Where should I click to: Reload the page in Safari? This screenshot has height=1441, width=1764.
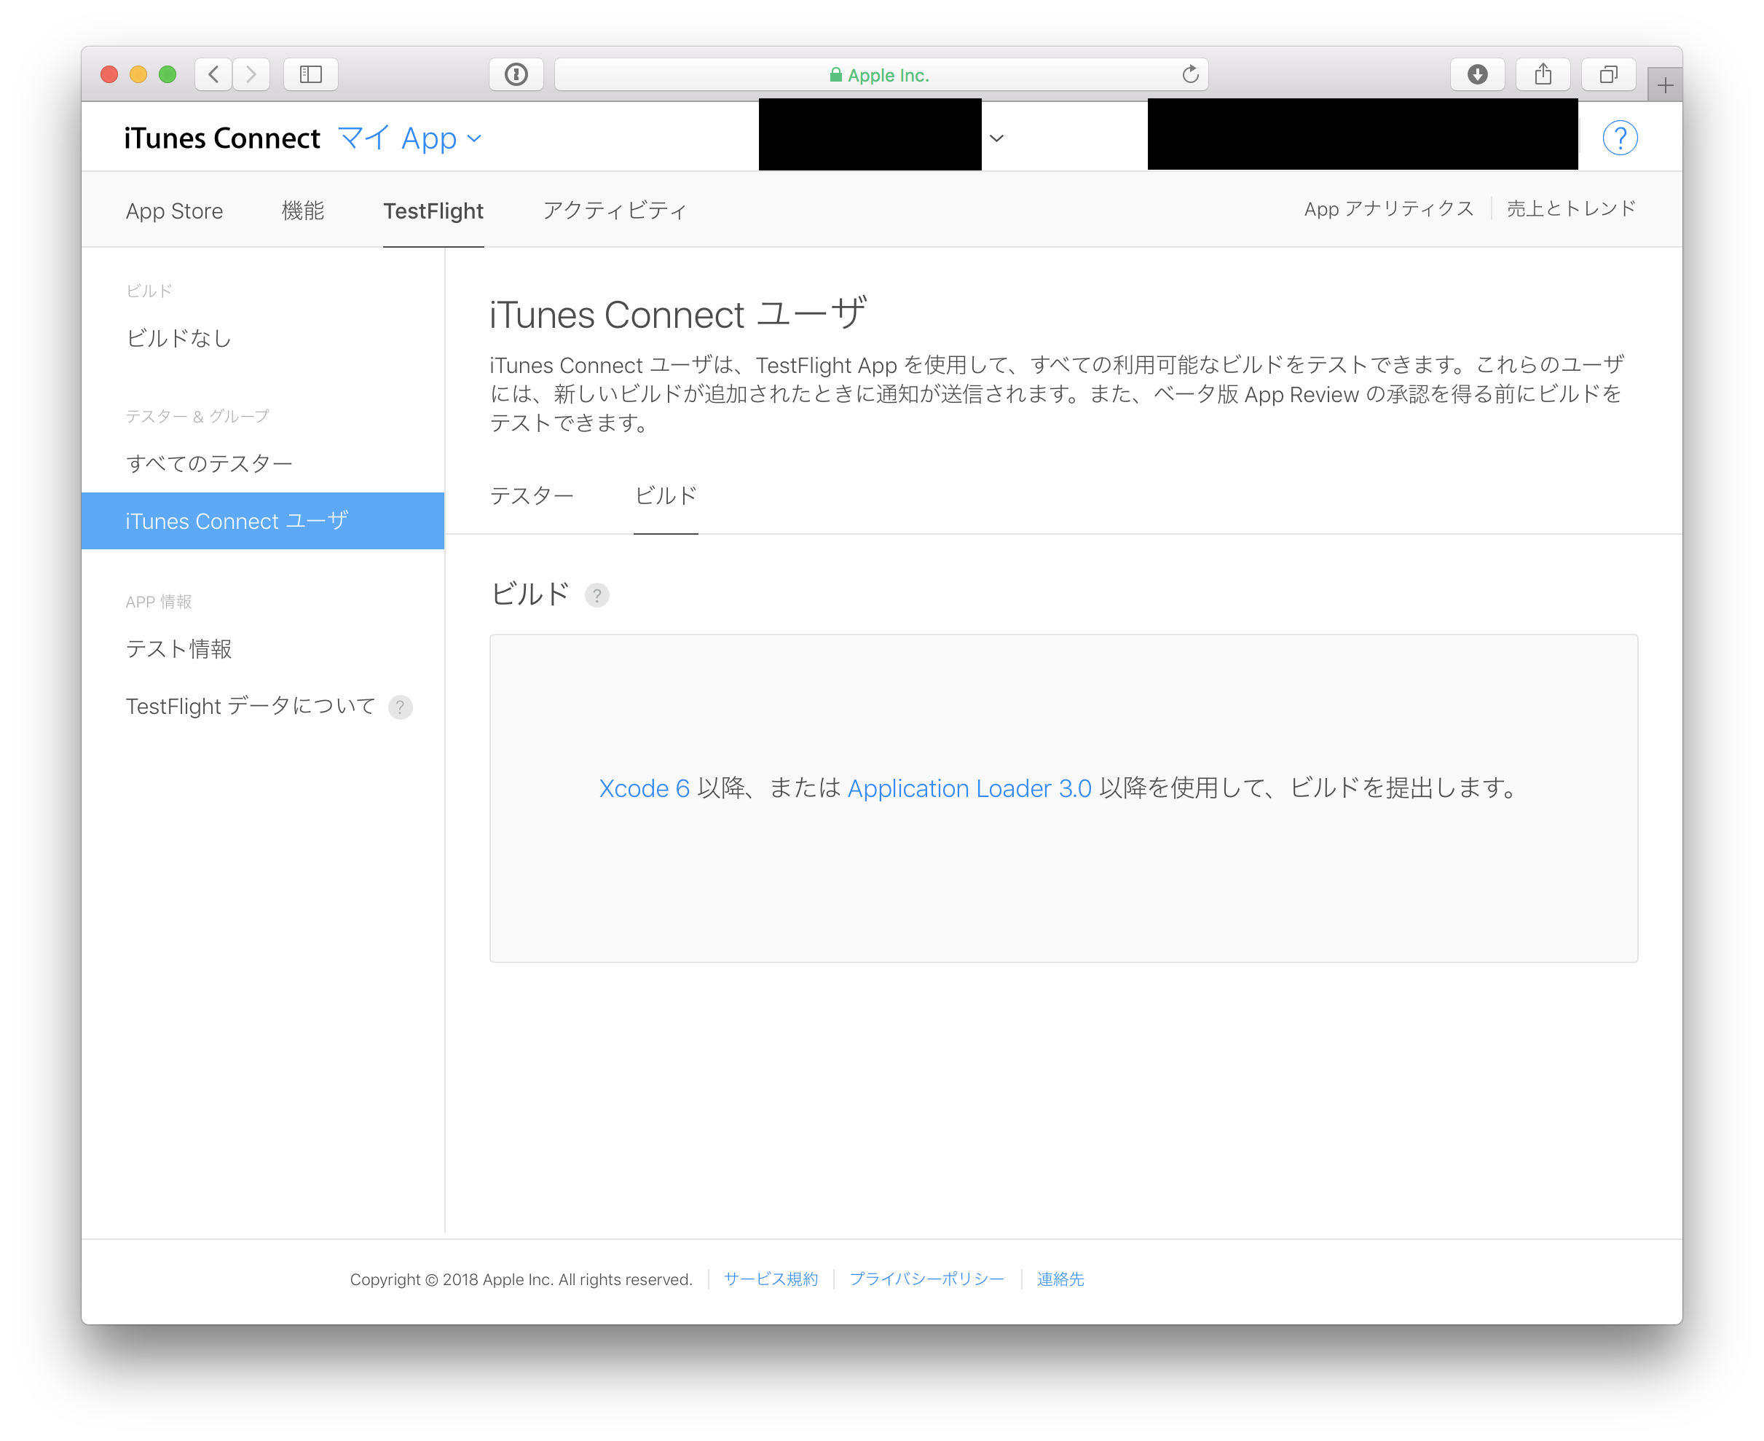pos(1191,74)
